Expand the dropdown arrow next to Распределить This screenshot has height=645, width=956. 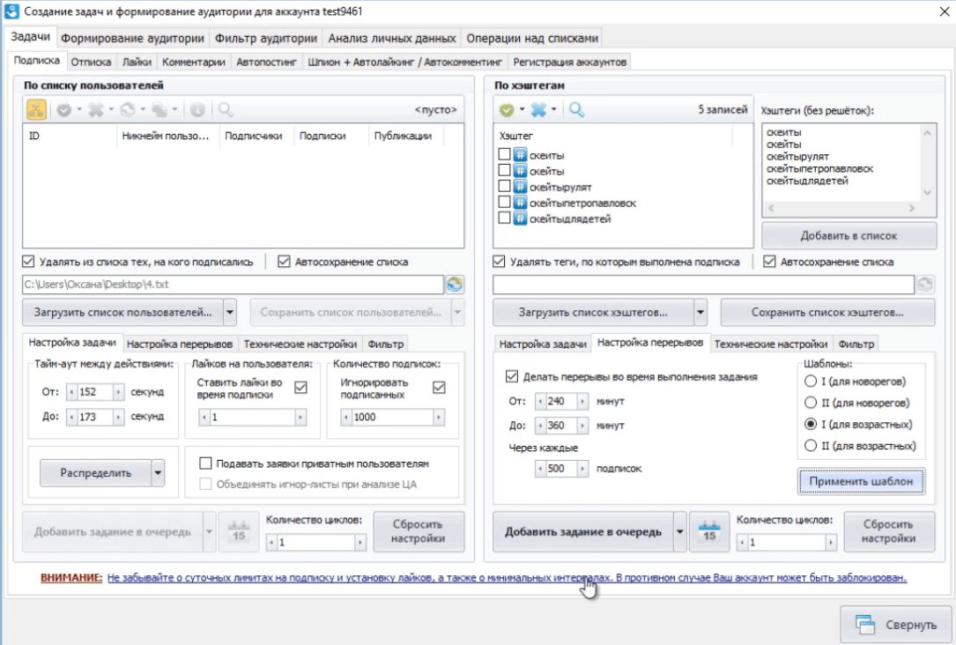[158, 473]
